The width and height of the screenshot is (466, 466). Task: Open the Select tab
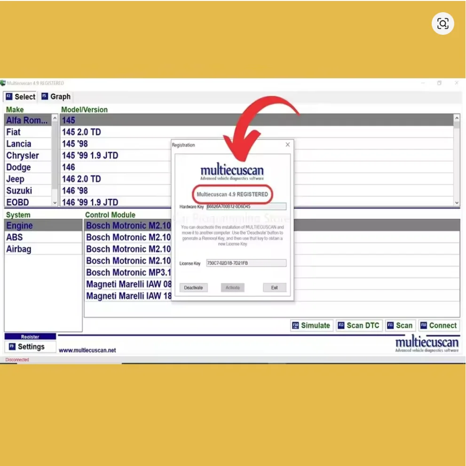(x=21, y=96)
